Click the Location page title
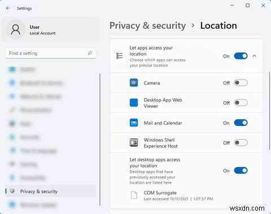 click(218, 25)
